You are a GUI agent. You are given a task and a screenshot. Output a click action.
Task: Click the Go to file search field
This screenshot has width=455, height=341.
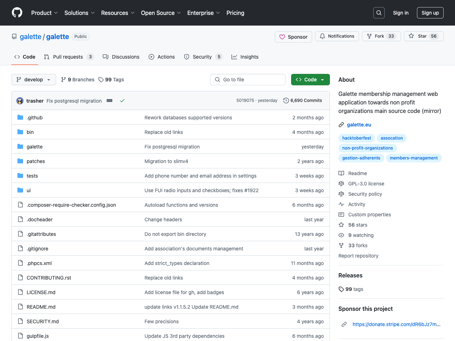coord(248,80)
